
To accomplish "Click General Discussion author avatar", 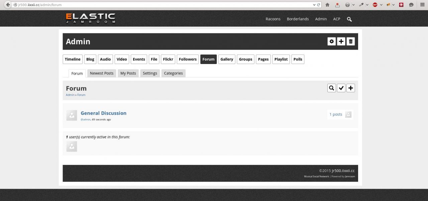I will point(72,115).
